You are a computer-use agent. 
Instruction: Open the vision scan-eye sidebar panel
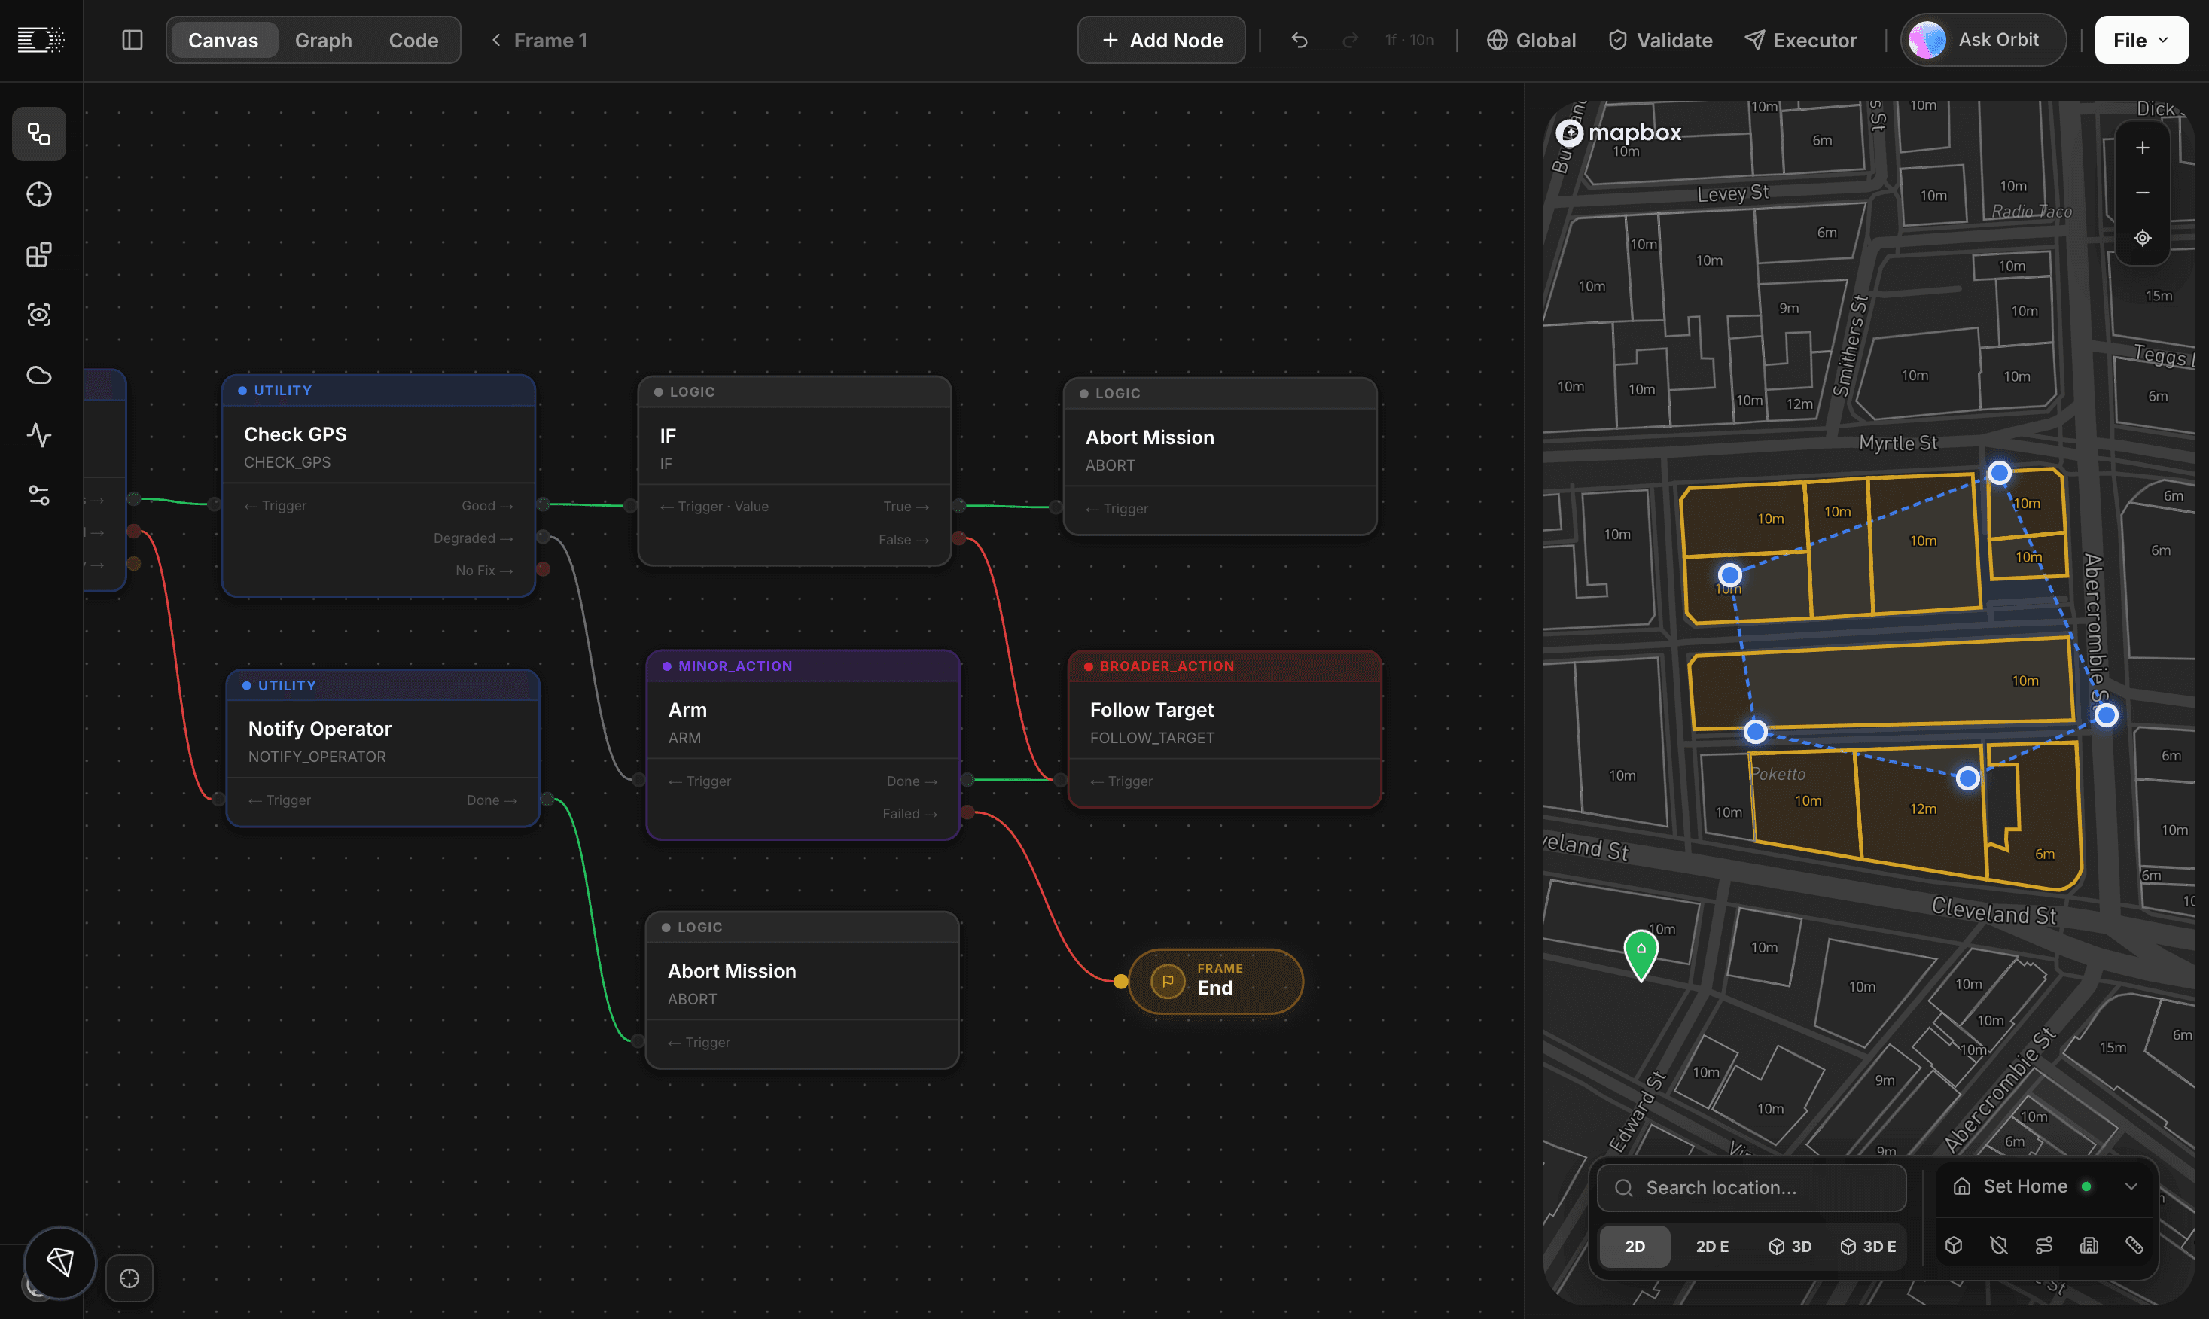pyautogui.click(x=39, y=315)
